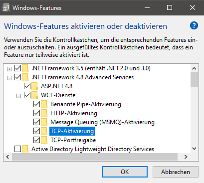Click folder icon beside HTTP-Aktivierung
The height and width of the screenshot is (183, 204).
click(x=44, y=113)
